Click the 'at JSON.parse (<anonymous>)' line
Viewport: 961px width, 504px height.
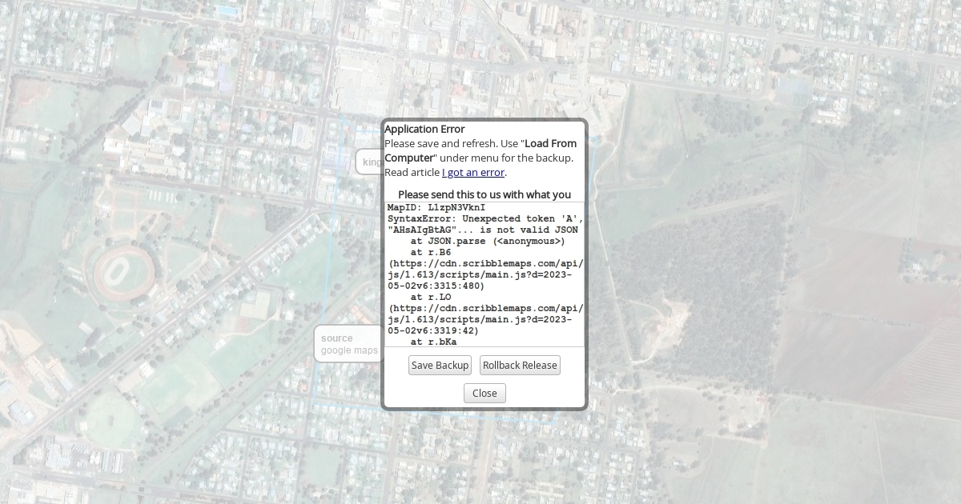pyautogui.click(x=488, y=241)
